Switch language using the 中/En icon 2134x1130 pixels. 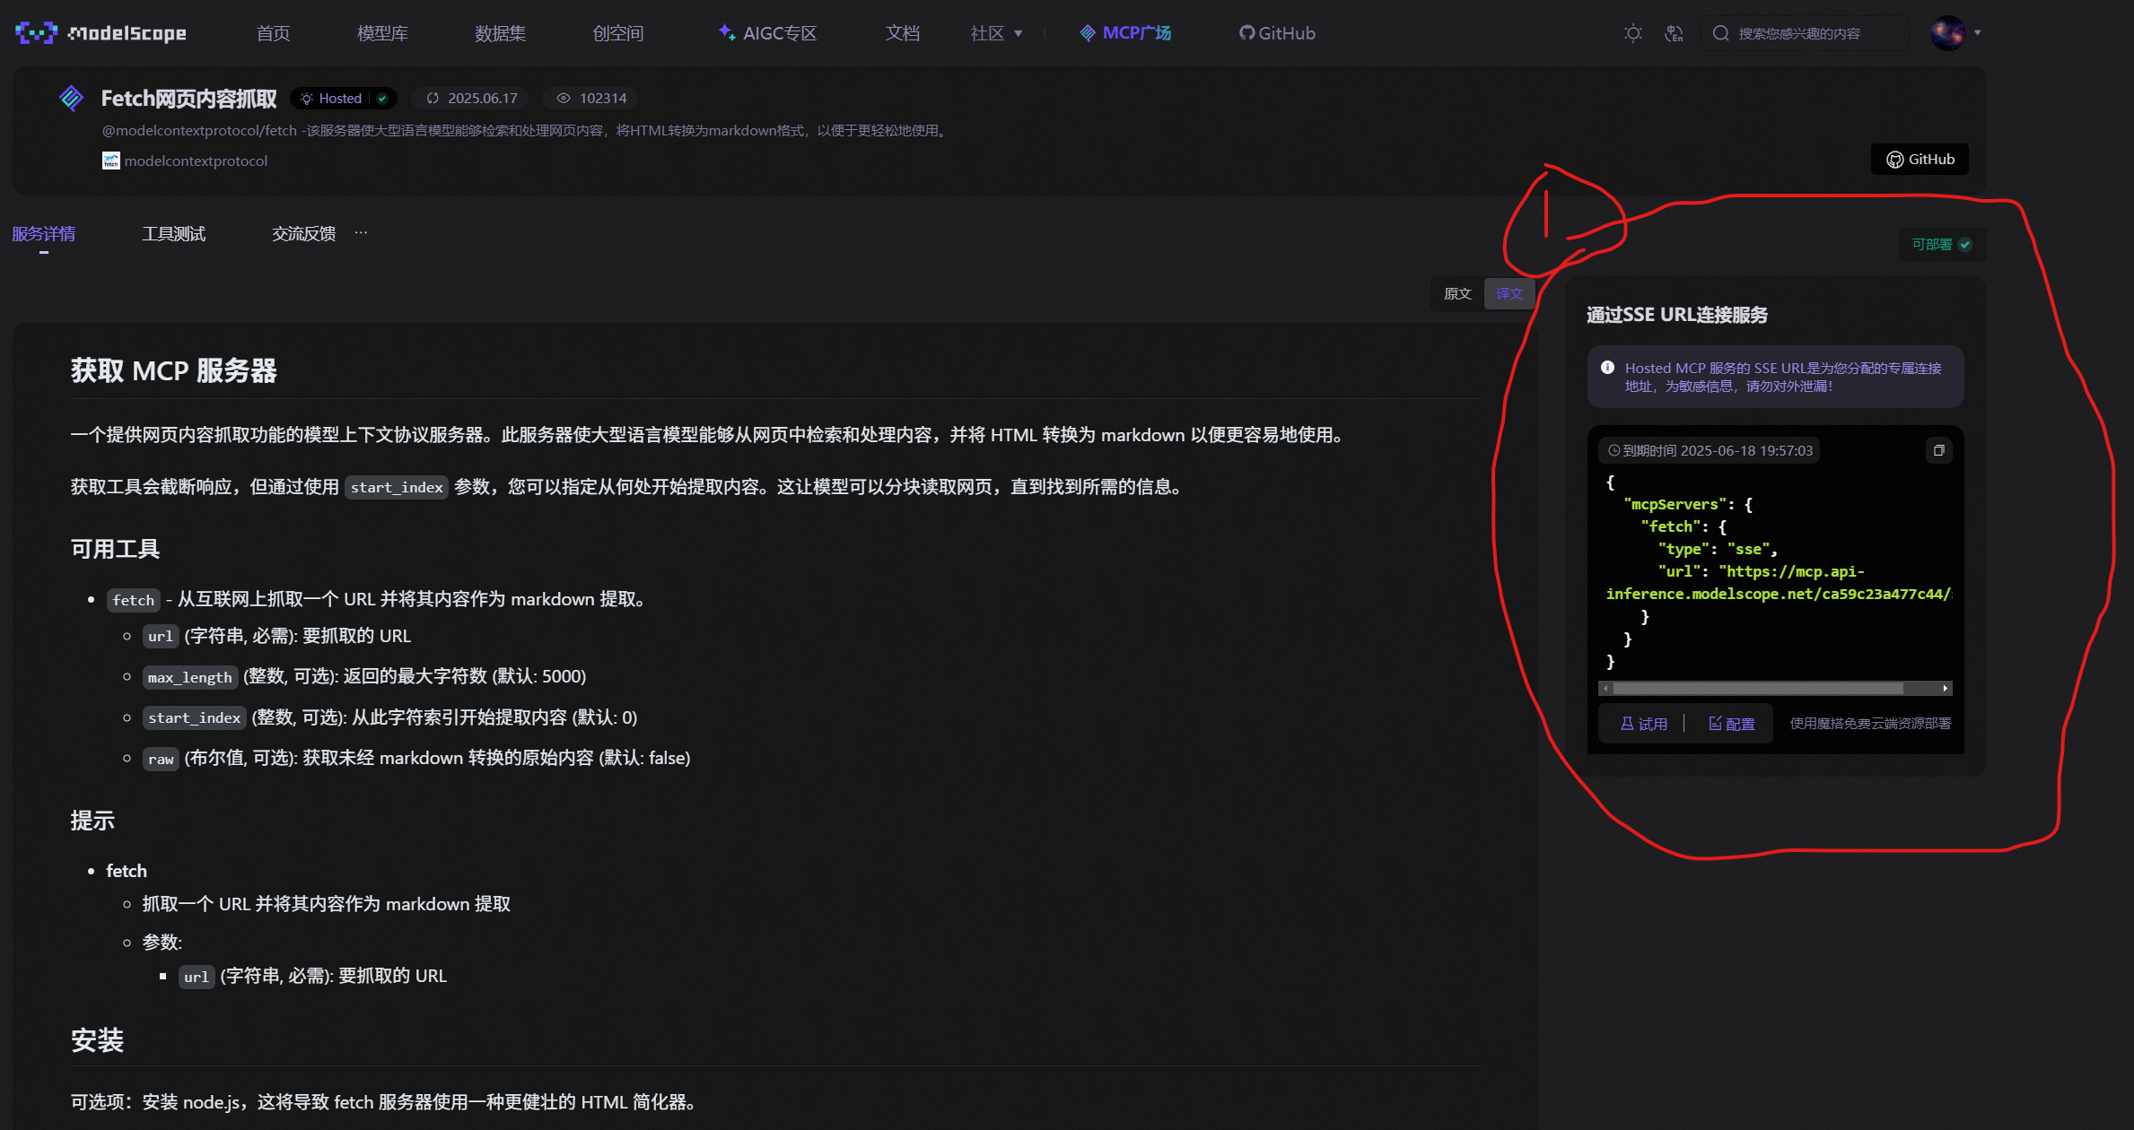[x=1675, y=33]
